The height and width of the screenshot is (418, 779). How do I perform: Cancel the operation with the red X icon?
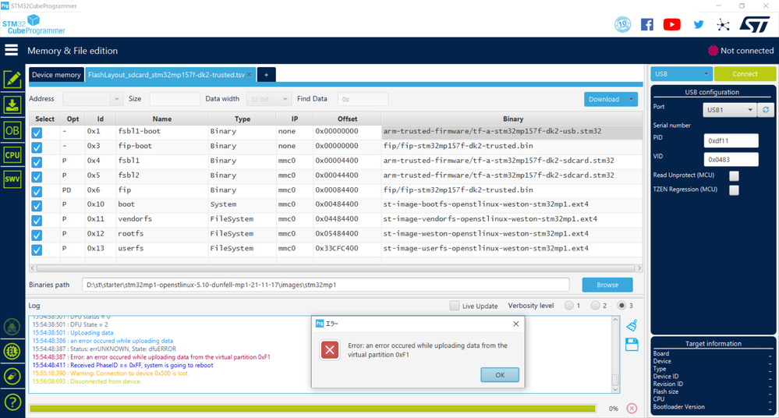[x=632, y=408]
